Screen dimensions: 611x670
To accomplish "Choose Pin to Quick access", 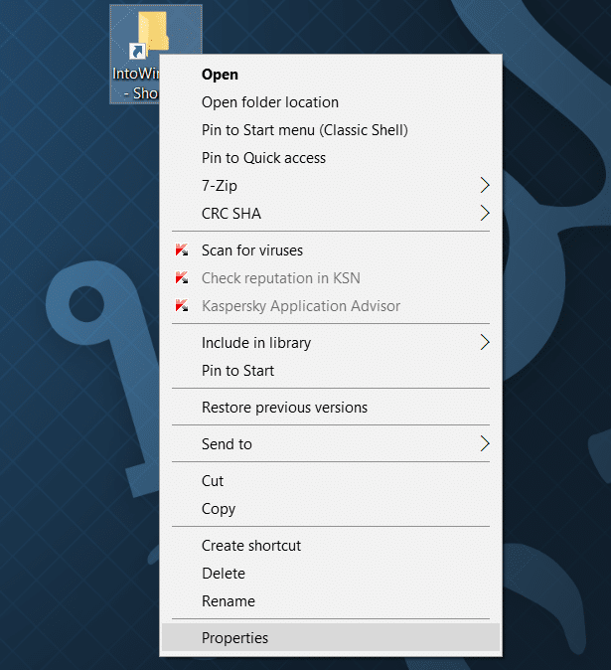I will tap(331, 158).
